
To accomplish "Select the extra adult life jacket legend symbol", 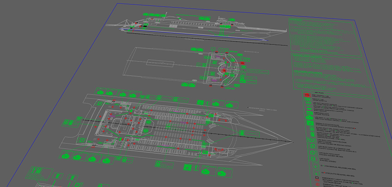I will [x=312, y=129].
